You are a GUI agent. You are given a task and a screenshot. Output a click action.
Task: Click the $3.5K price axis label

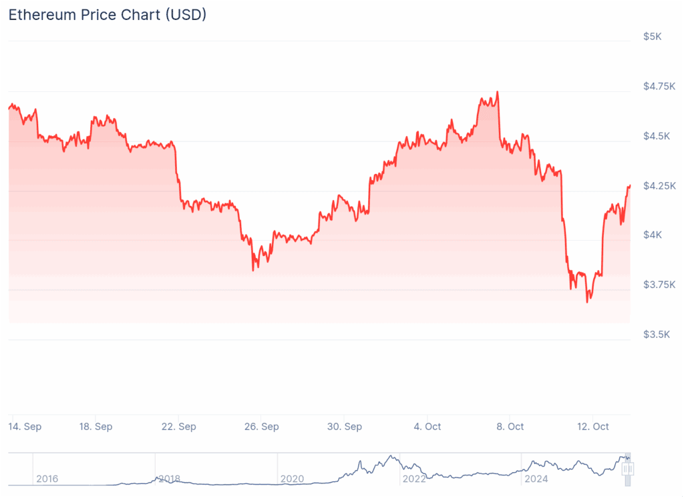pos(657,334)
